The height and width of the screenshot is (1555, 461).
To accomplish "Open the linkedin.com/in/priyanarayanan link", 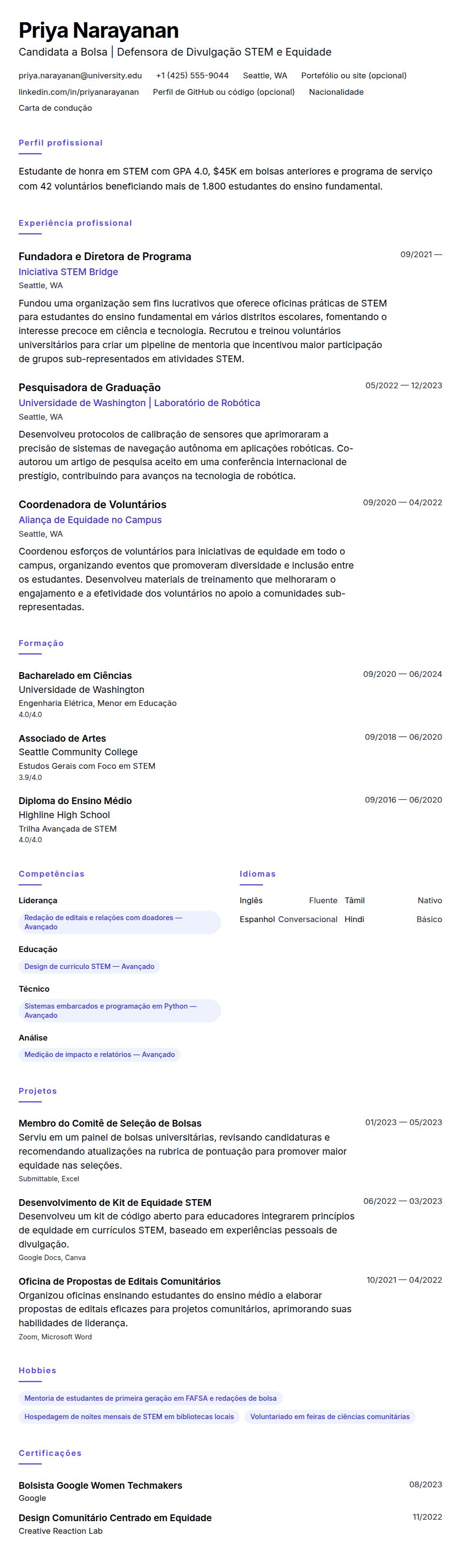I will tap(78, 92).
